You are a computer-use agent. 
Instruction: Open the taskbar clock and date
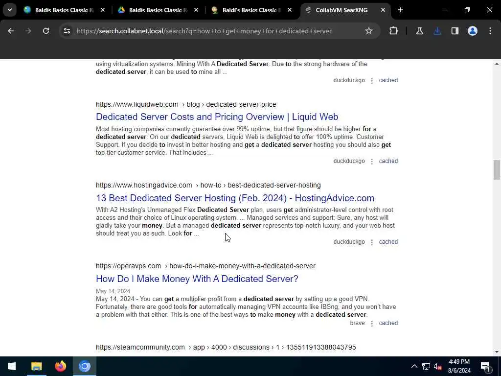459,366
